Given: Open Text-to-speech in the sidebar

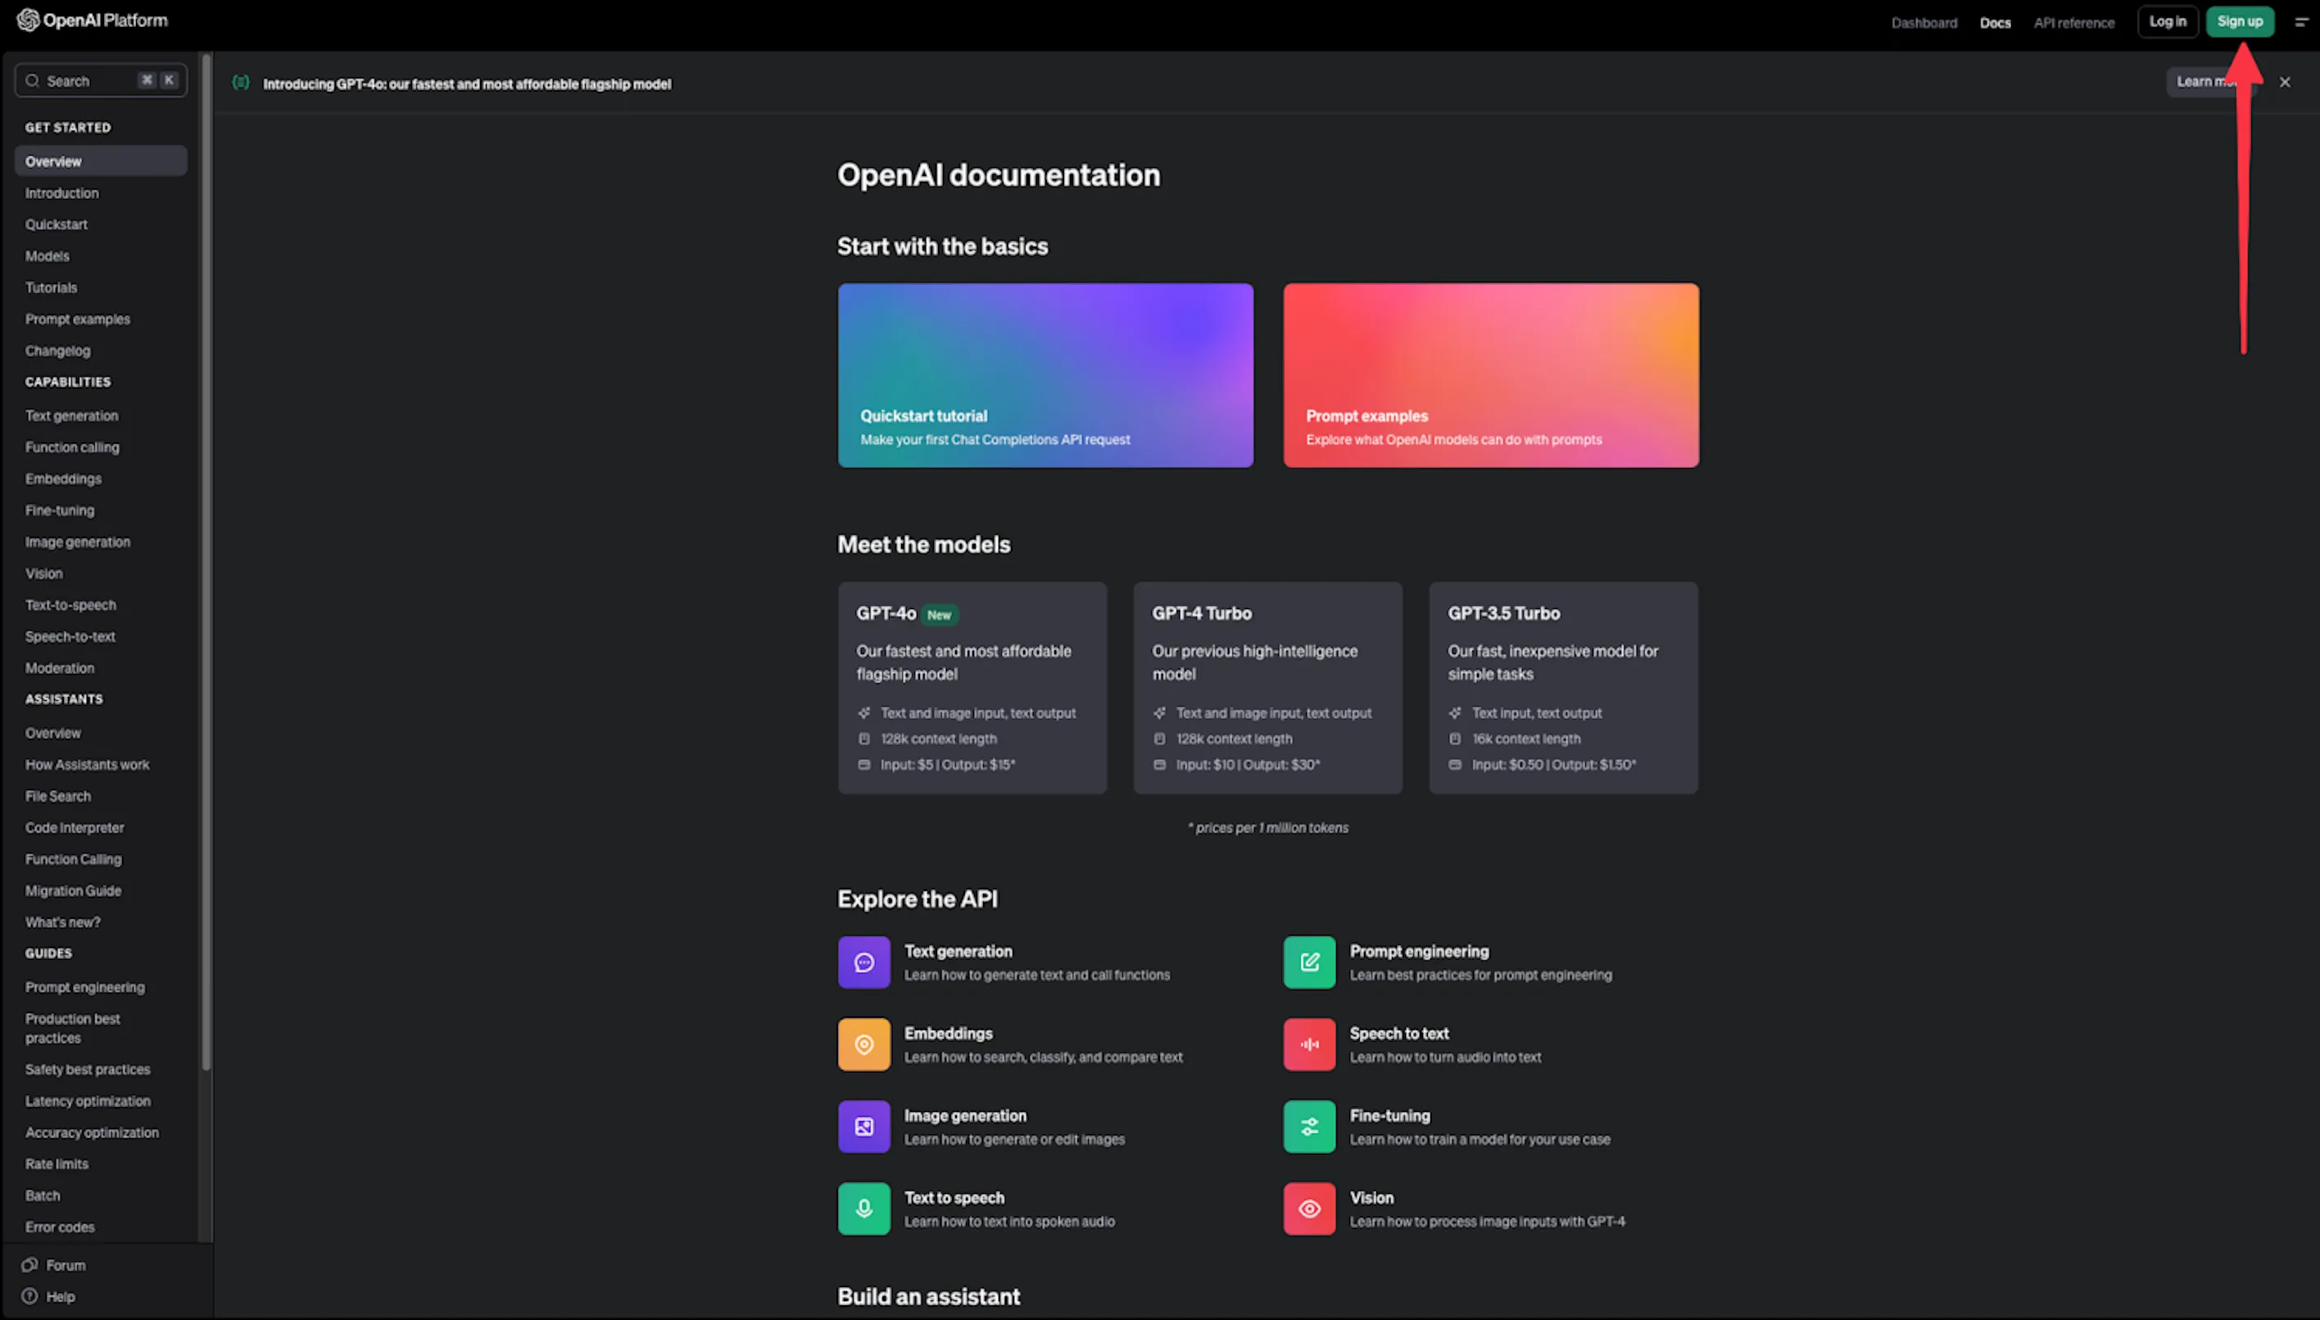Looking at the screenshot, I should tap(70, 604).
